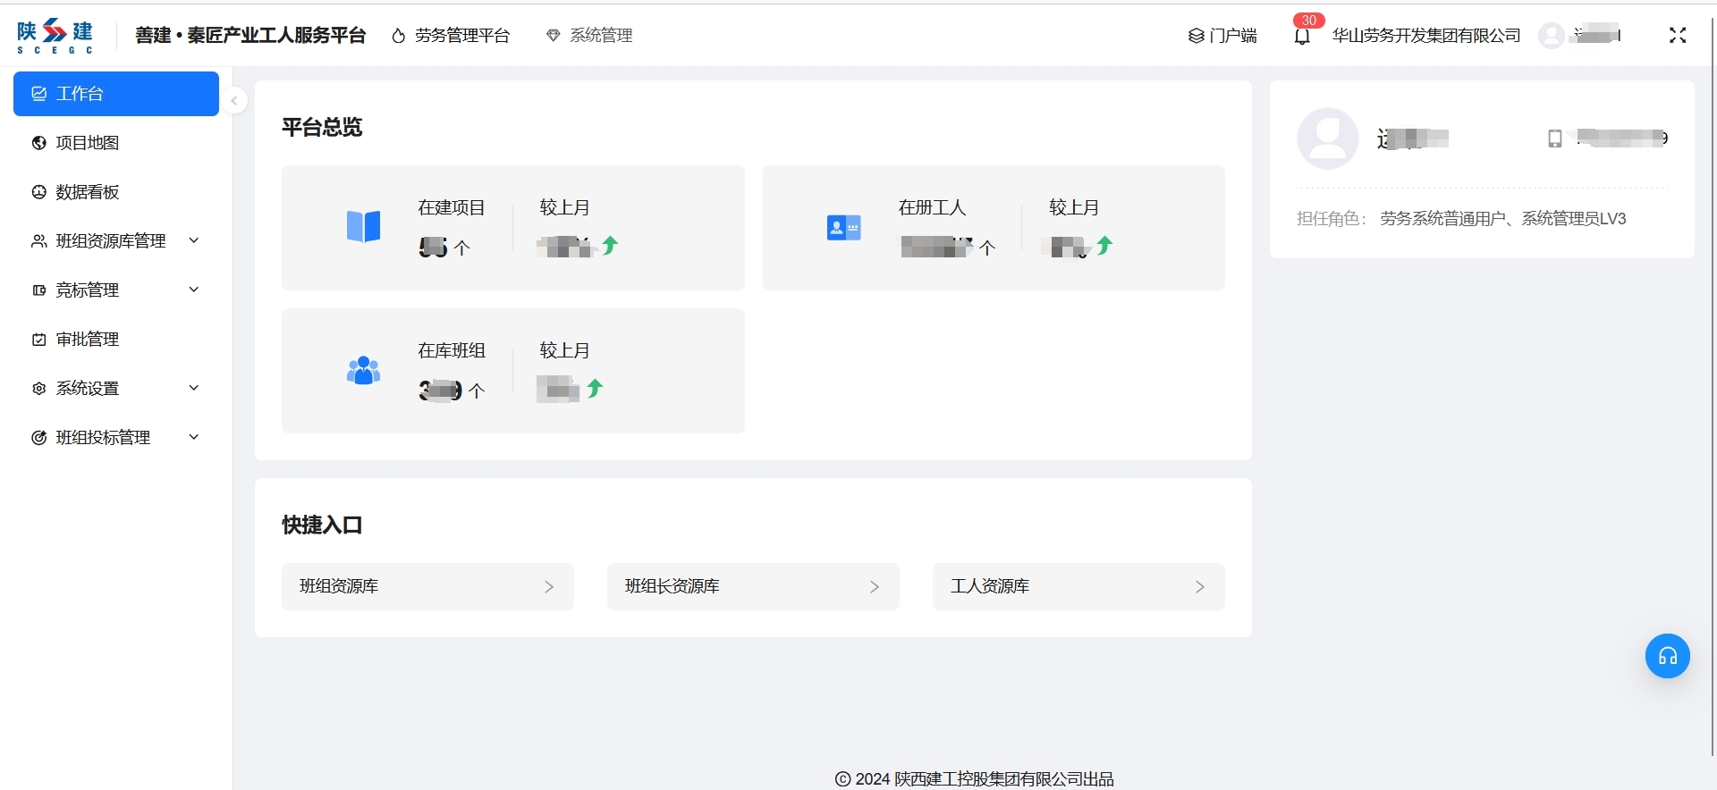Click the 陕建 SCEGC logo

tap(55, 36)
